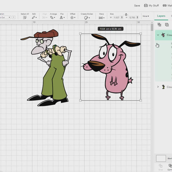Image resolution: width=172 pixels, height=172 pixels.
Task: Click the Warp dropdown arrow
Action: (104, 18)
